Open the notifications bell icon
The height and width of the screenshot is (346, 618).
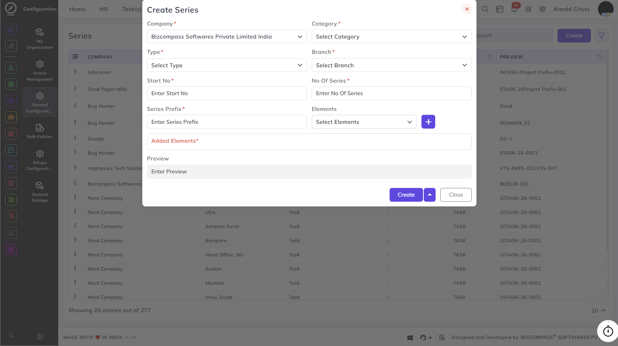[514, 9]
